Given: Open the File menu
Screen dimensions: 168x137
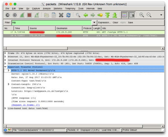Looking at the screenshot, I should pyautogui.click(x=7, y=8).
